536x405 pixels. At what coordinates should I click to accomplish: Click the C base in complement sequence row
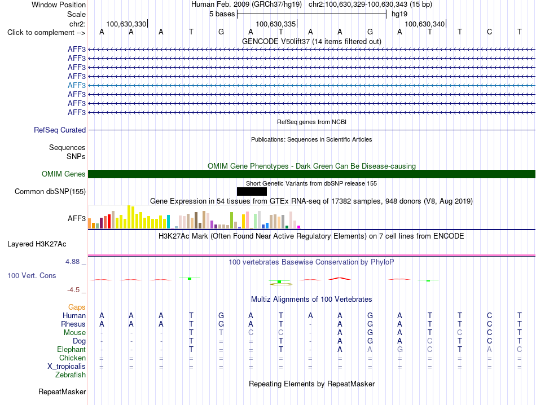(x=490, y=32)
